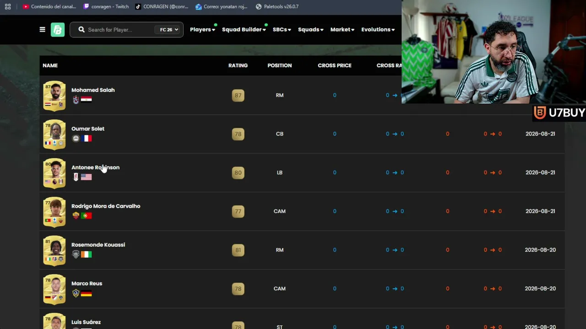Open Oumar Solet's player page
The height and width of the screenshot is (329, 586).
tap(88, 129)
